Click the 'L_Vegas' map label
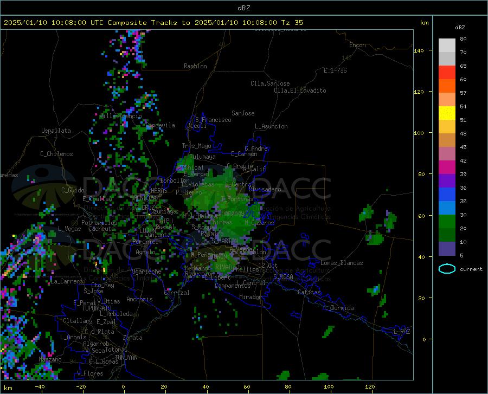 69,229
